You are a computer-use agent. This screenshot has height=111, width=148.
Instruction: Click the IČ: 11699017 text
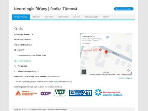coord(19,50)
